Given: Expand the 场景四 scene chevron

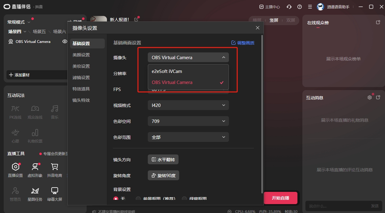Looking at the screenshot, I should pos(25,32).
